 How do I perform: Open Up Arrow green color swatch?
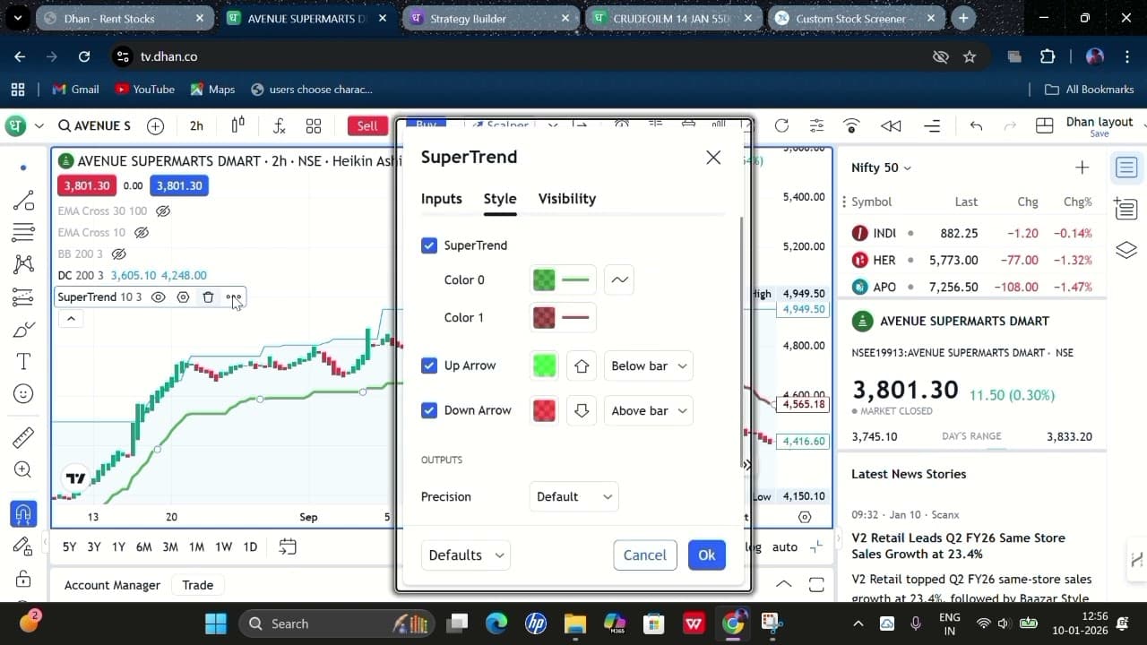click(544, 365)
